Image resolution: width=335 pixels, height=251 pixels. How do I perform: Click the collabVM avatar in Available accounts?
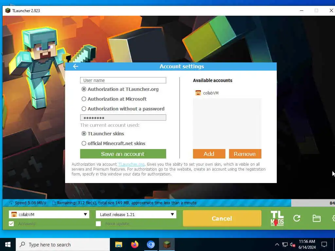click(x=198, y=93)
